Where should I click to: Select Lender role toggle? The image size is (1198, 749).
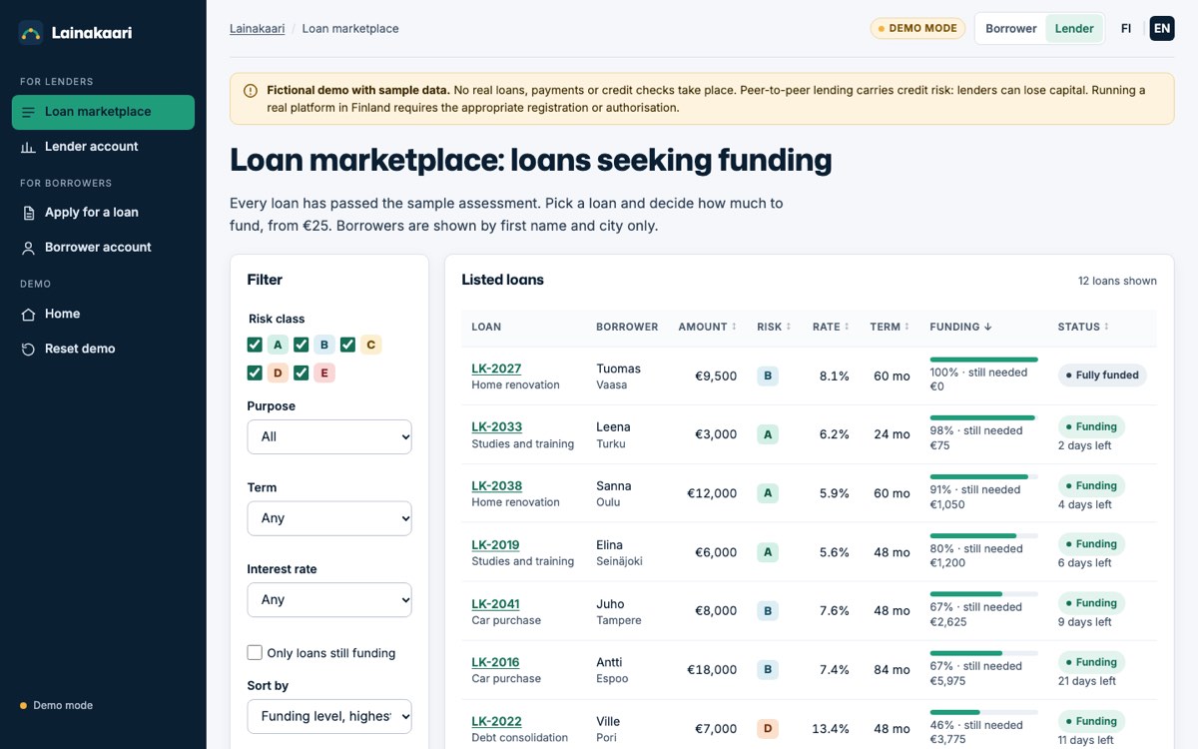(x=1074, y=28)
